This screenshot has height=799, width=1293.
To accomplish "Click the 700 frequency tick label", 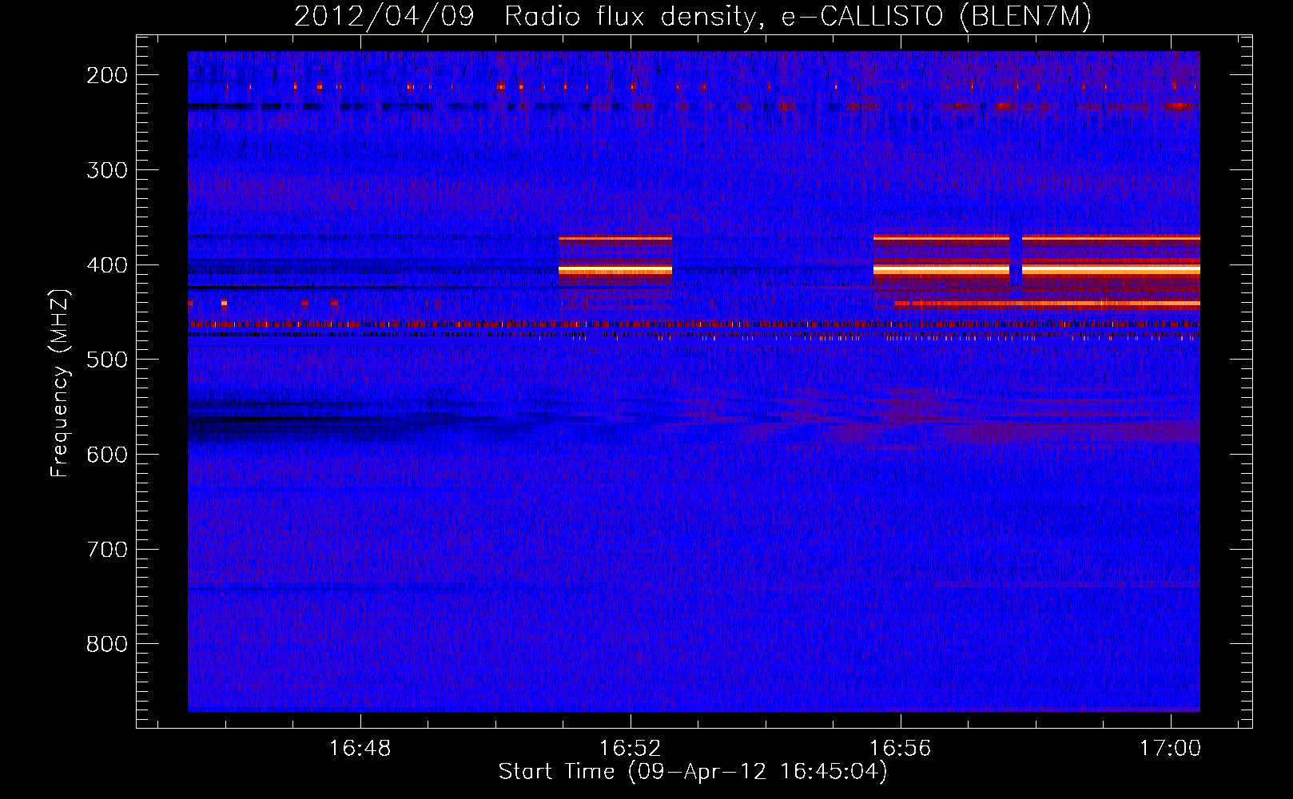I will 107,550.
